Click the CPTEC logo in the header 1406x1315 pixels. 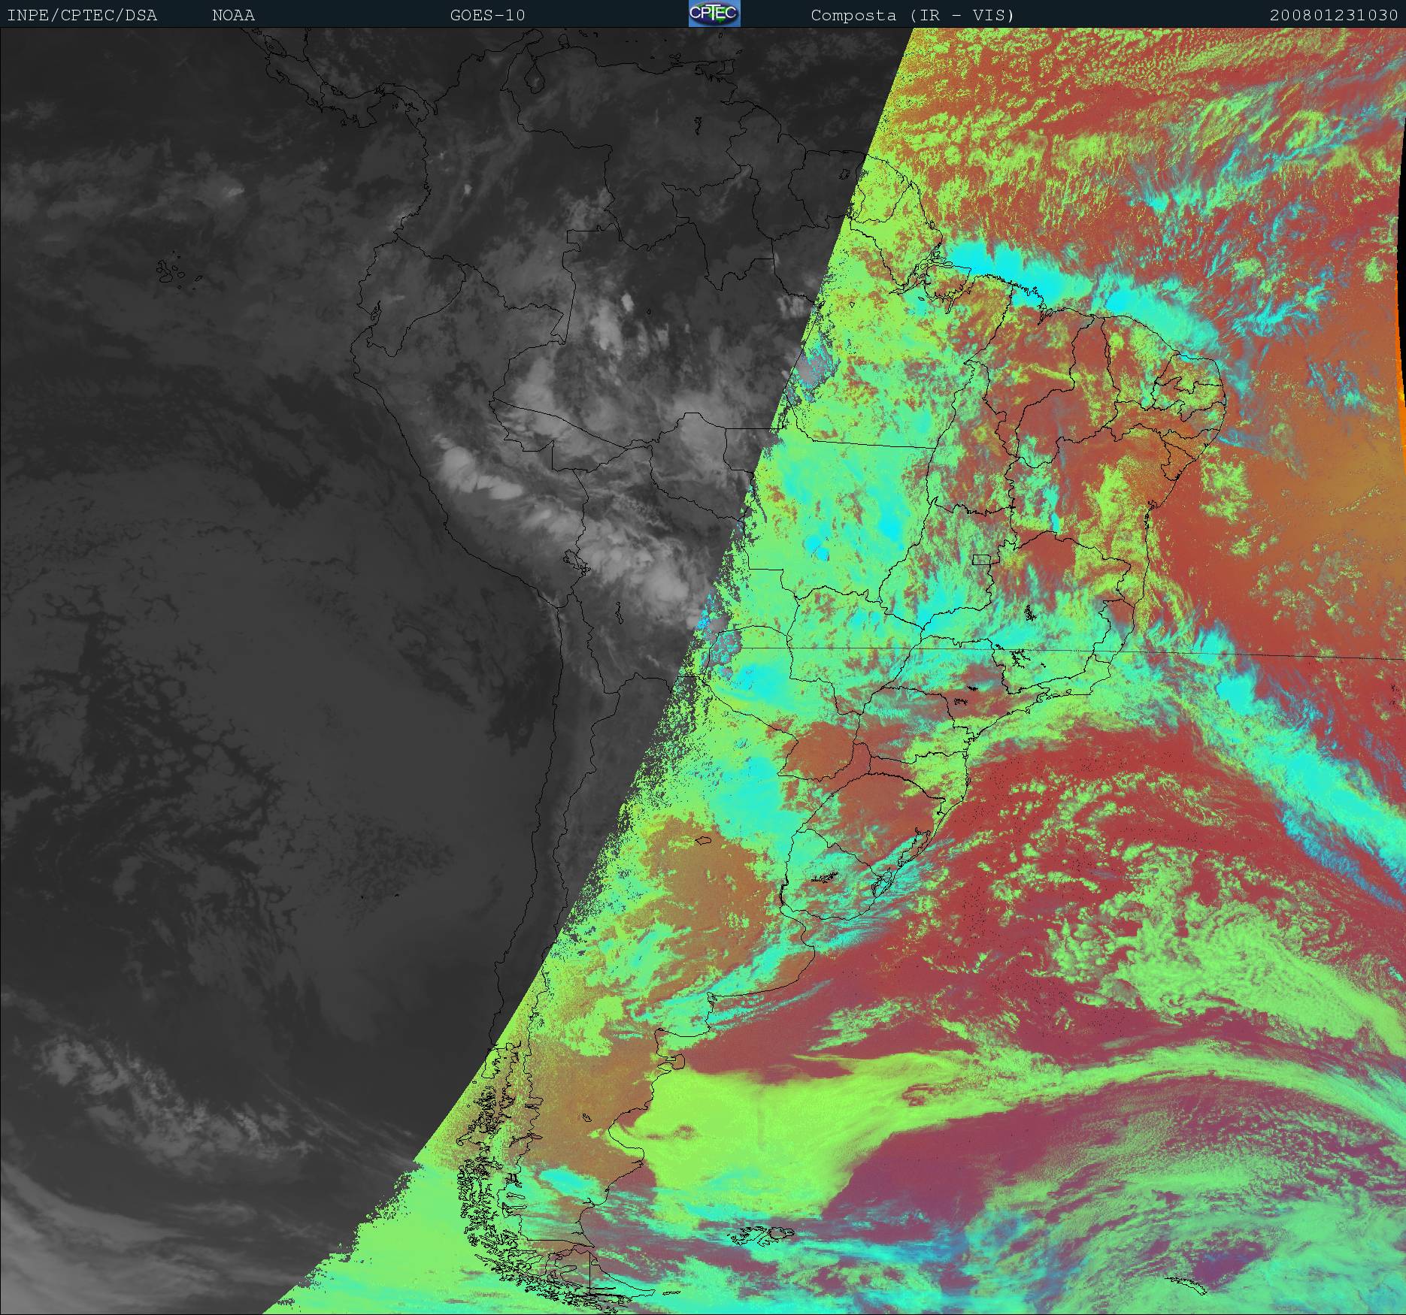[714, 14]
